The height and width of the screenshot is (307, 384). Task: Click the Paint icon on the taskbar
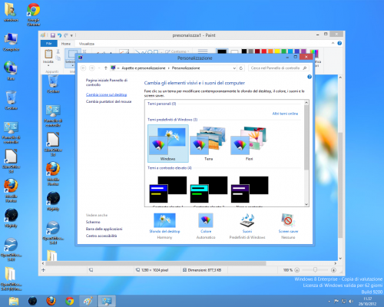pos(88,301)
